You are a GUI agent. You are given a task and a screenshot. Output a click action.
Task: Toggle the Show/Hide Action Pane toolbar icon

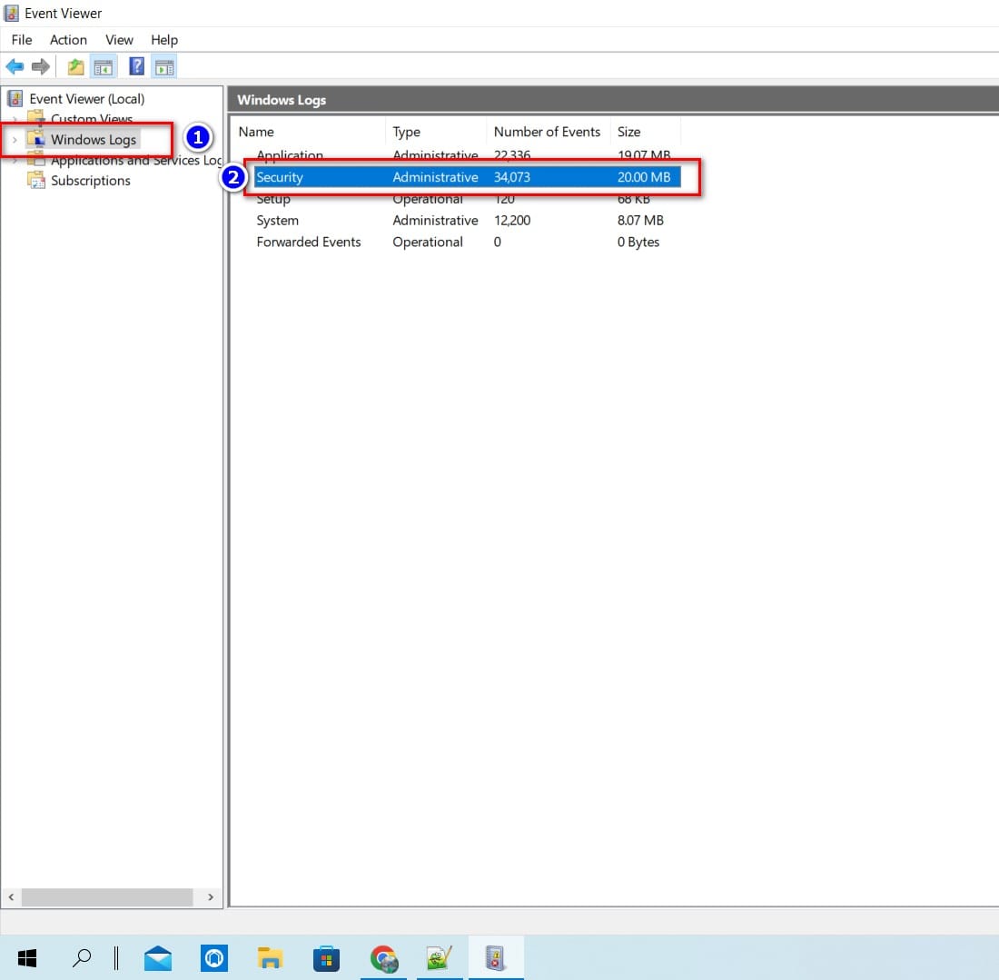pos(164,66)
